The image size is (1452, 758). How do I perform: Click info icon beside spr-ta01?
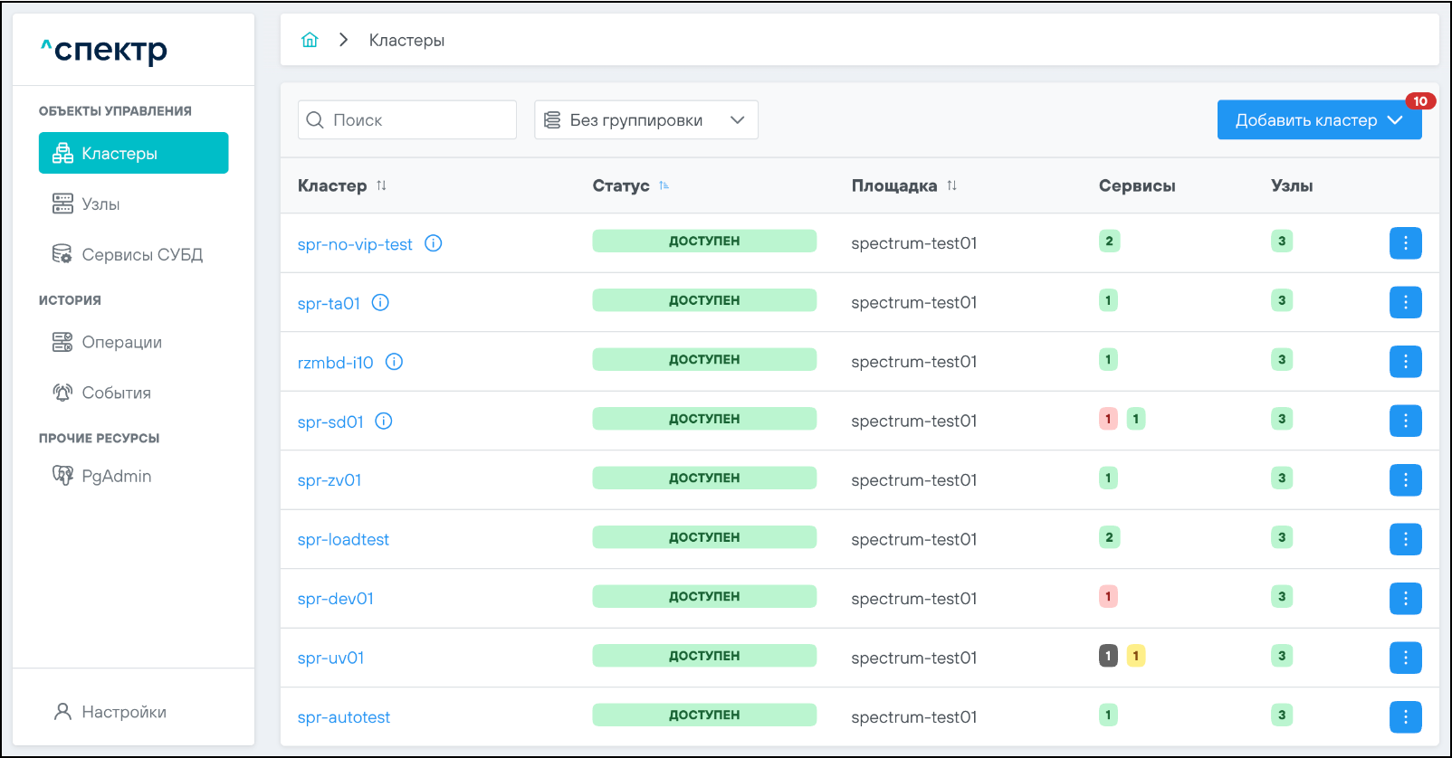(380, 303)
